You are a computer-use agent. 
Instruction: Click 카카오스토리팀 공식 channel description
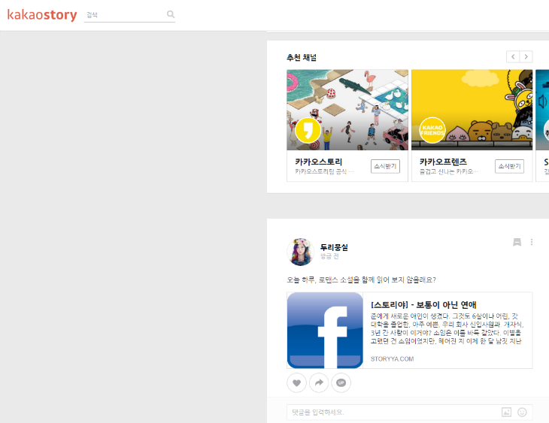(324, 171)
